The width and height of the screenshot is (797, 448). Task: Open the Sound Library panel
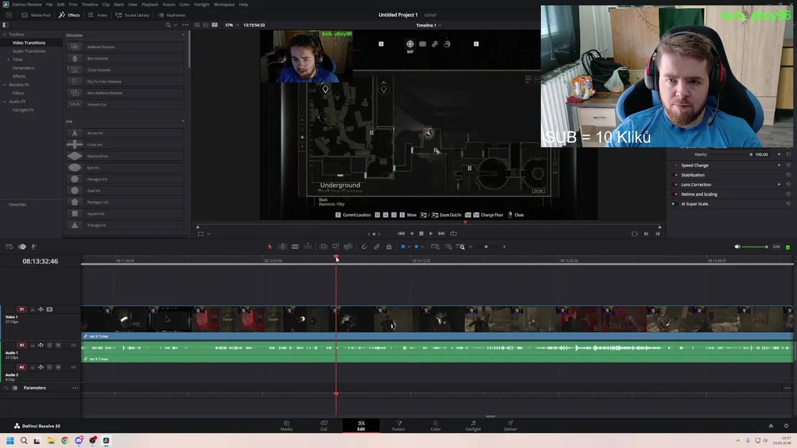pos(132,15)
